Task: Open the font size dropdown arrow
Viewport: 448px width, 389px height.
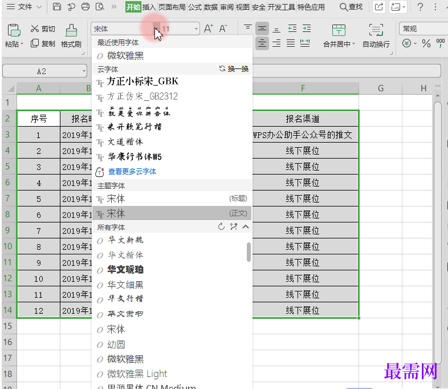Action: 196,29
